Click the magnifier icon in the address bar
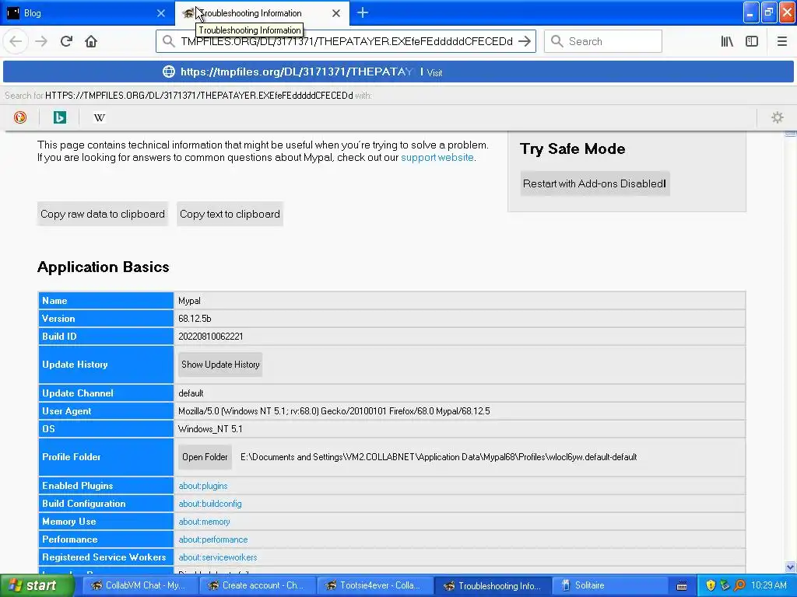 coord(168,41)
